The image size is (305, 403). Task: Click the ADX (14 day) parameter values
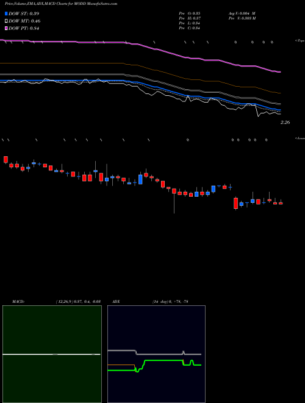pyautogui.click(x=170, y=302)
